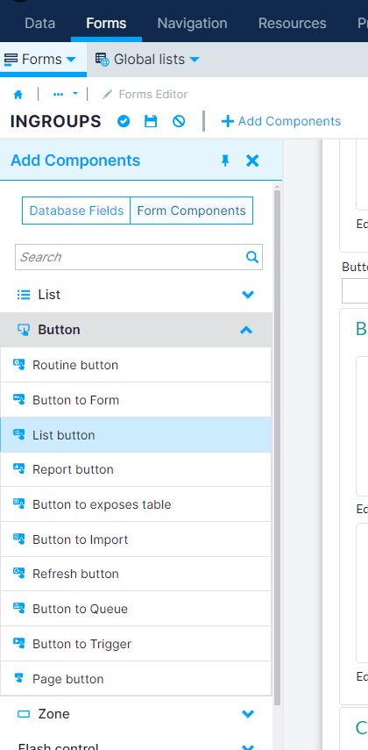Select the Page button component
Viewport: 368px width, 750px height.
pos(136,679)
